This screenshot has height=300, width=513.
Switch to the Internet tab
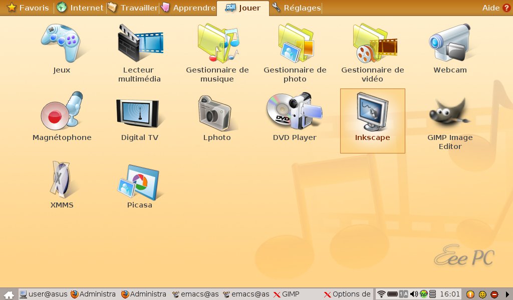(80, 7)
